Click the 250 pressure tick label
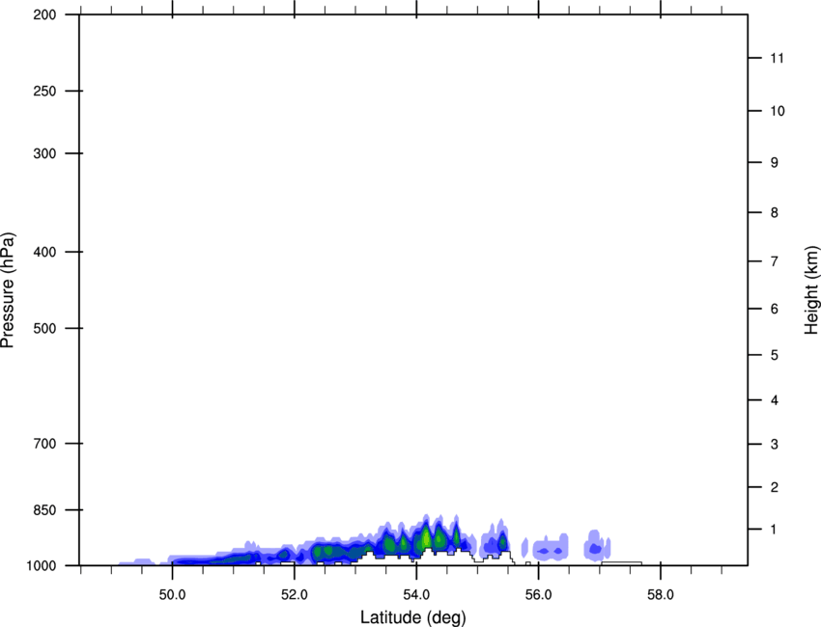The height and width of the screenshot is (627, 821). [x=44, y=91]
